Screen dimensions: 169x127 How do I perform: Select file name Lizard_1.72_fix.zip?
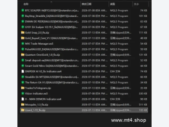(35, 110)
